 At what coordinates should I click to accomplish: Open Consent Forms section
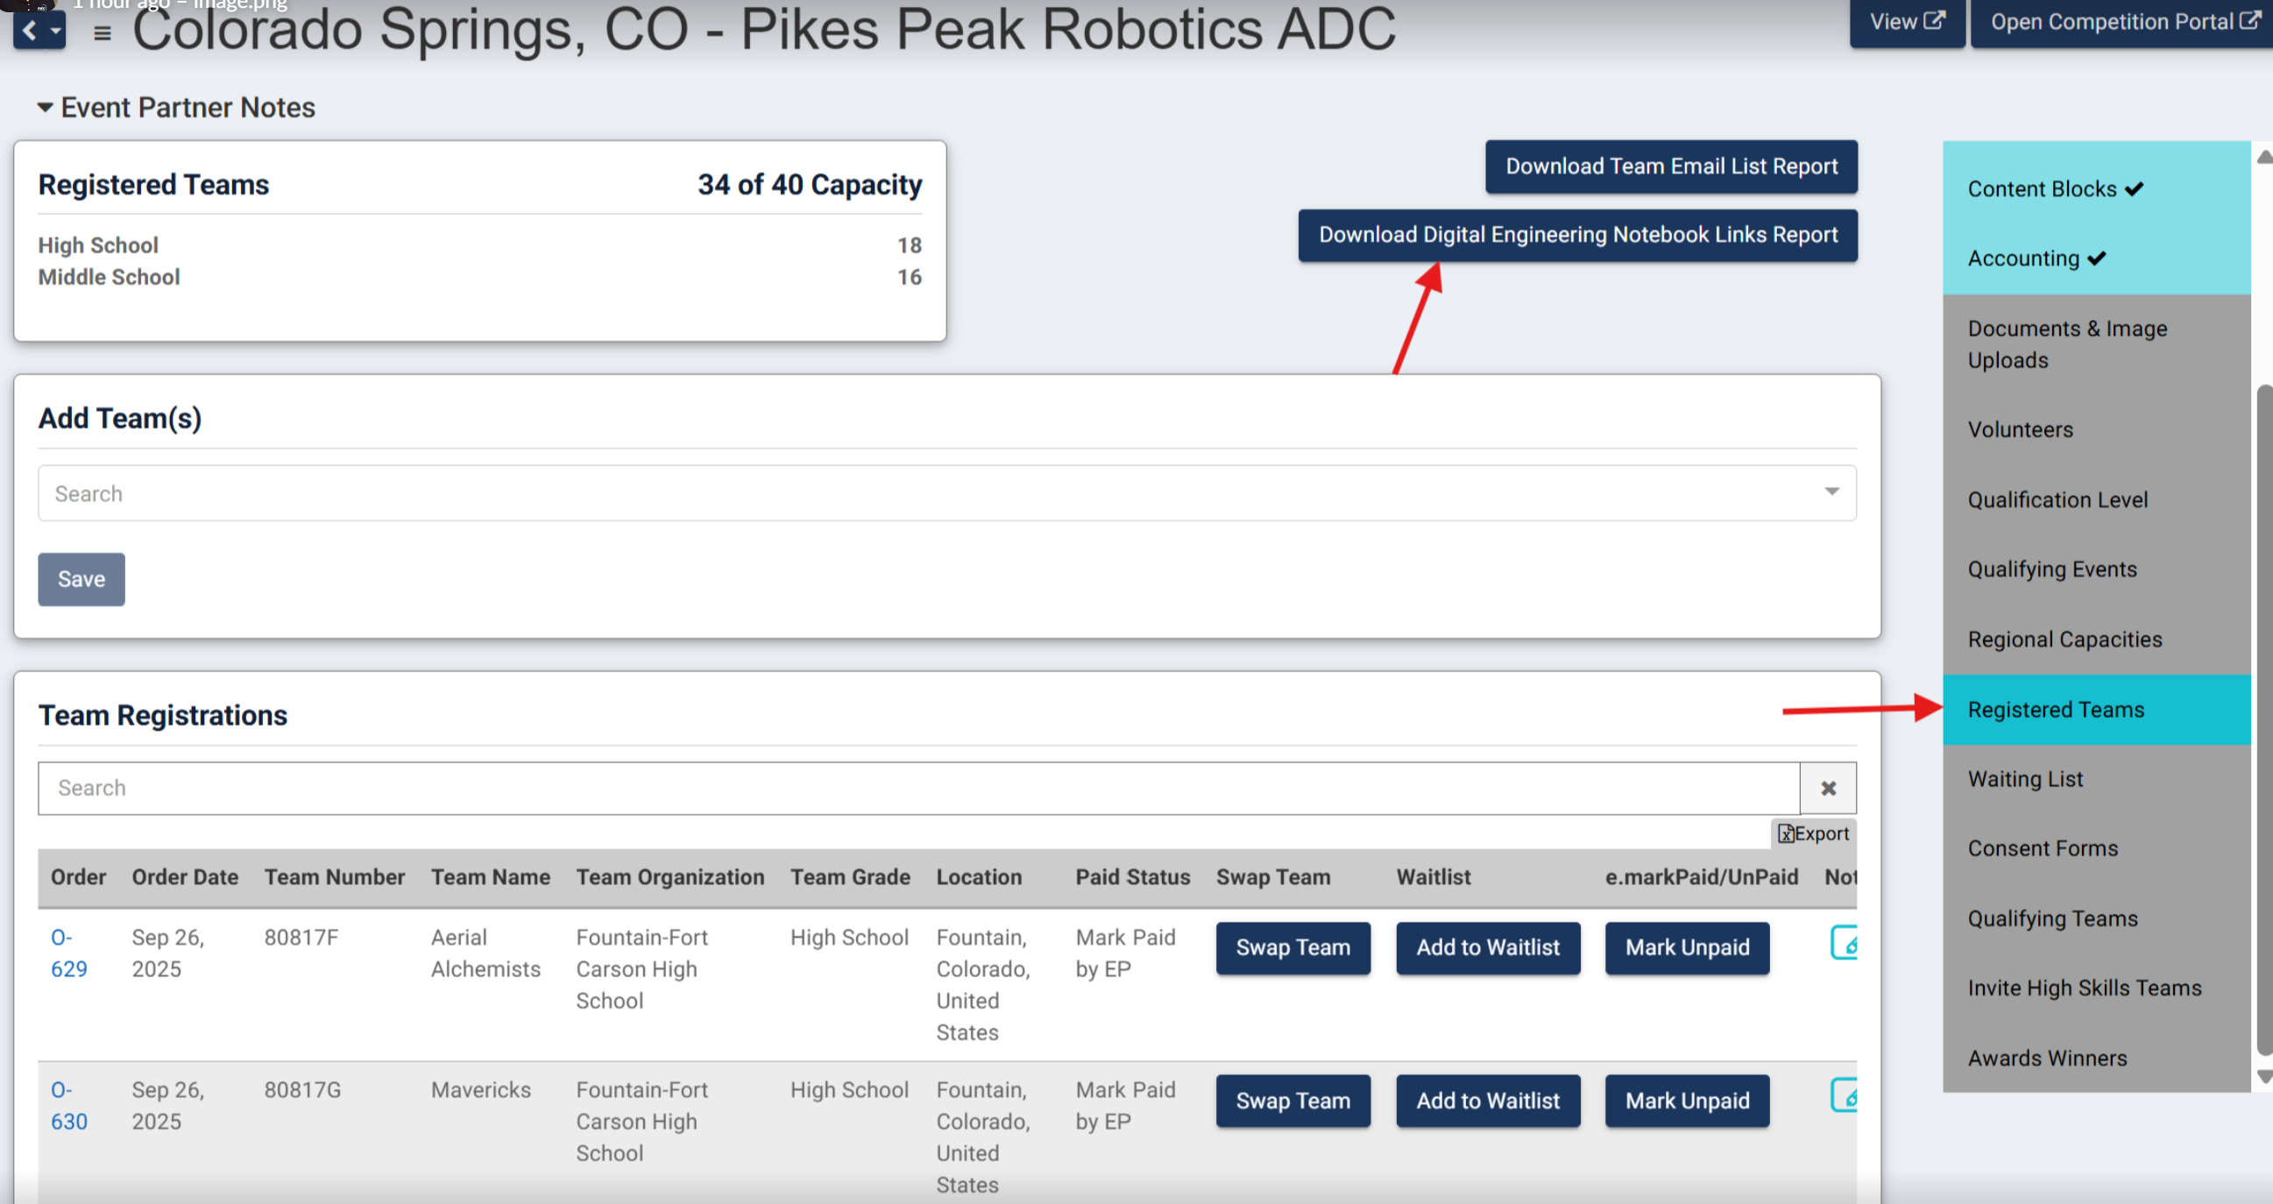(2097, 849)
